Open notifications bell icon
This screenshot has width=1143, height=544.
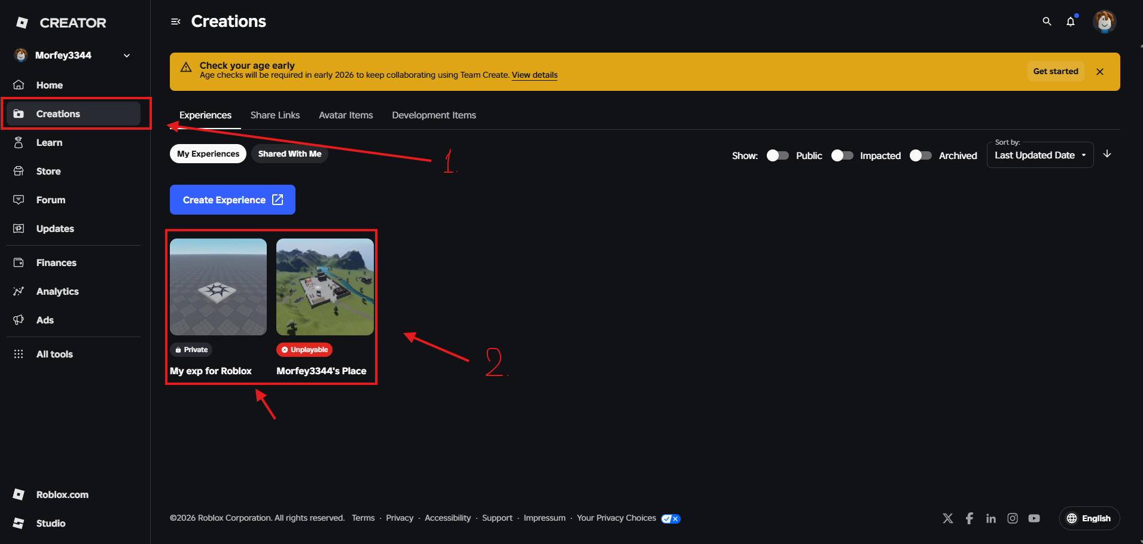coord(1071,22)
